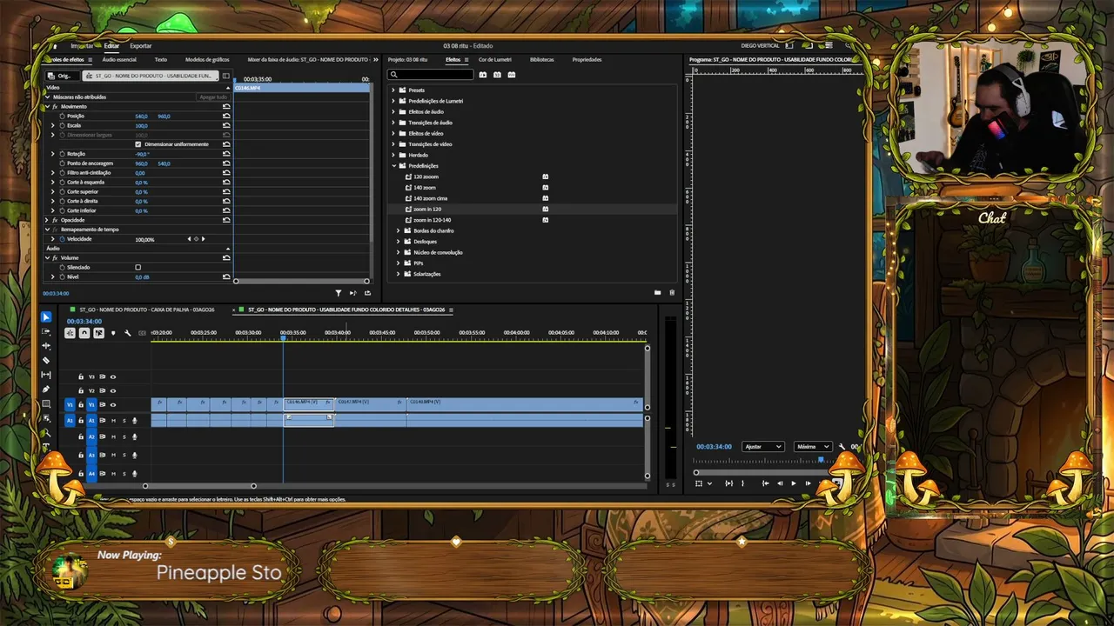Toggle V2 track visibility eye
Viewport: 1114px width, 626px height.
[x=112, y=391]
